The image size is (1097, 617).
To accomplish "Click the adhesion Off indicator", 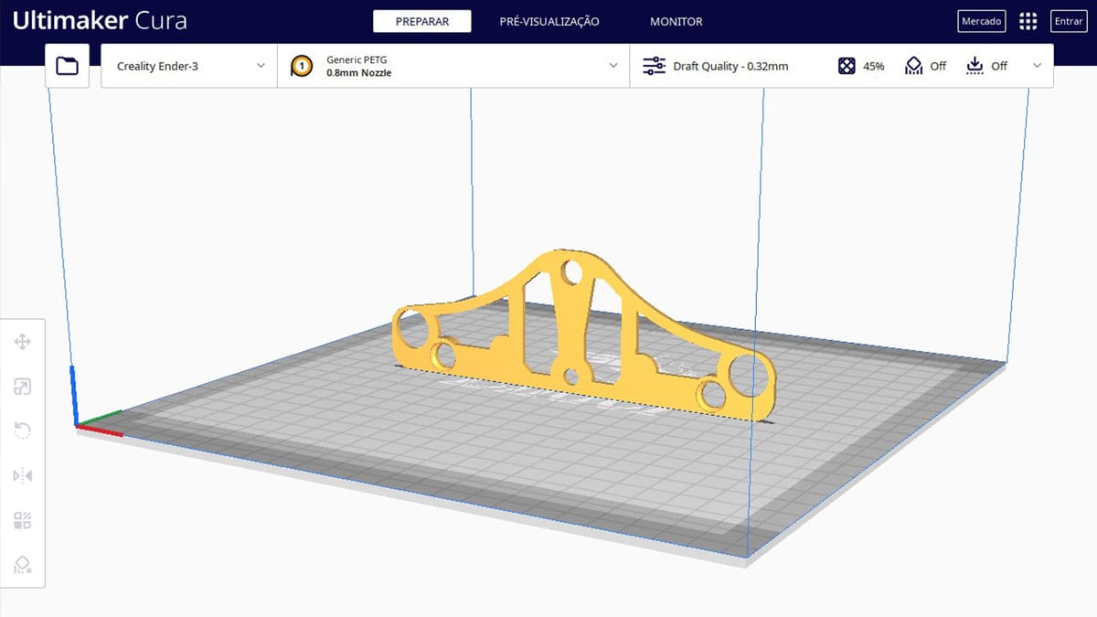I will pos(986,66).
